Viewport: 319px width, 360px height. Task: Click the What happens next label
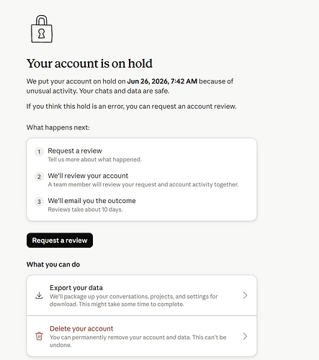58,127
